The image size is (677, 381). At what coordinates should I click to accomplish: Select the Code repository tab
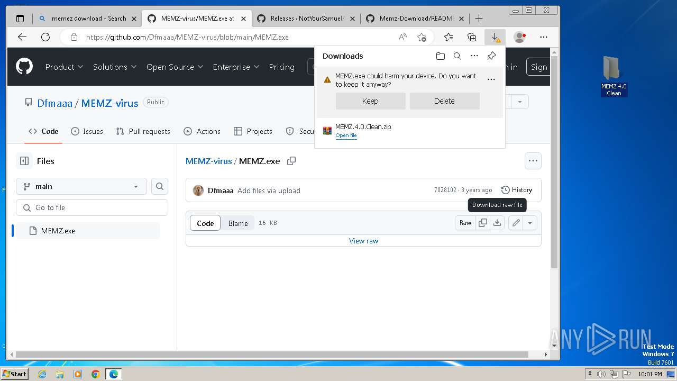click(43, 131)
